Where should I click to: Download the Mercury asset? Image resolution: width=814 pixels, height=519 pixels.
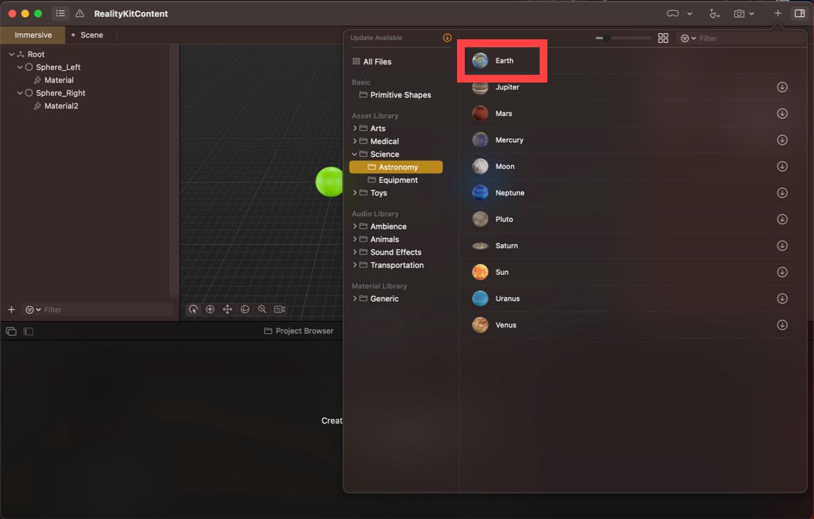tap(782, 140)
